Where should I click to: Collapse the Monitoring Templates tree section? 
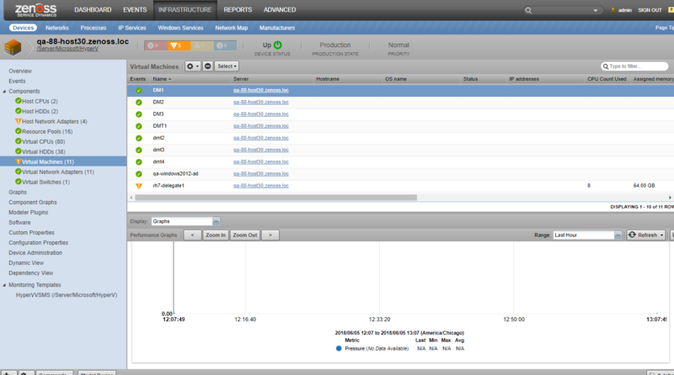(4, 285)
